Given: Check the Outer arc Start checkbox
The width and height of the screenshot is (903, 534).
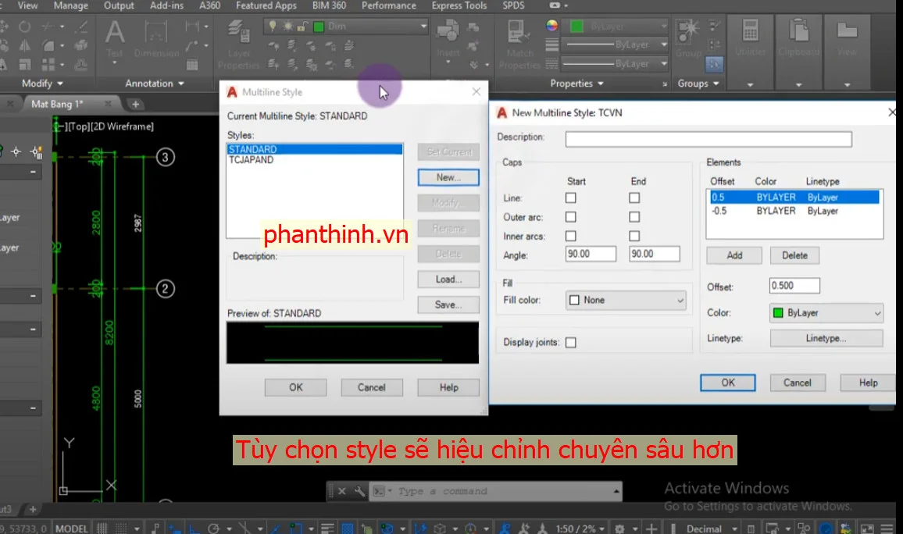Looking at the screenshot, I should 571,217.
